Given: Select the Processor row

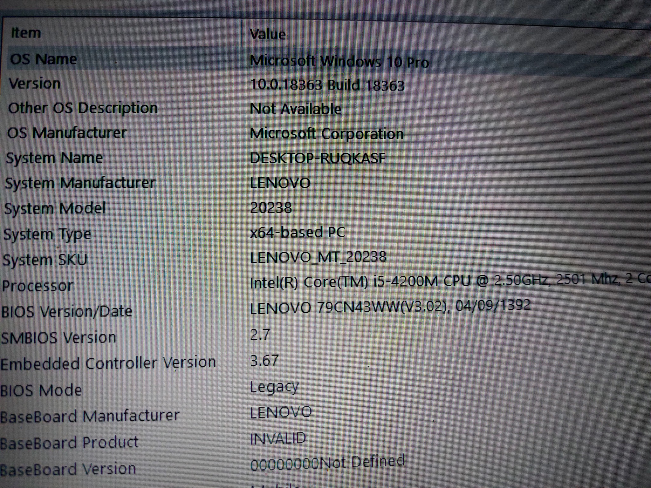Looking at the screenshot, I should coord(38,286).
